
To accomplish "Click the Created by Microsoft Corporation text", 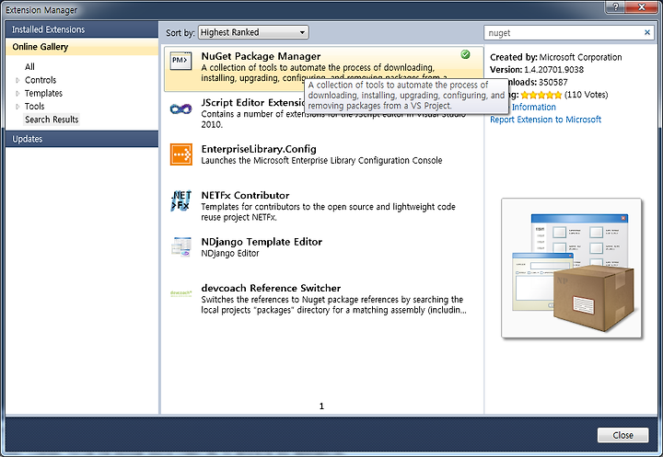I will pyautogui.click(x=555, y=57).
